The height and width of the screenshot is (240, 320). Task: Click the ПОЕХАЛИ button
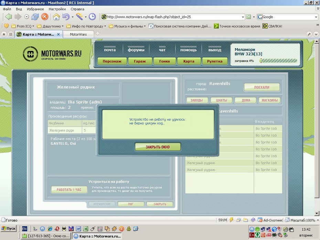coord(262,87)
